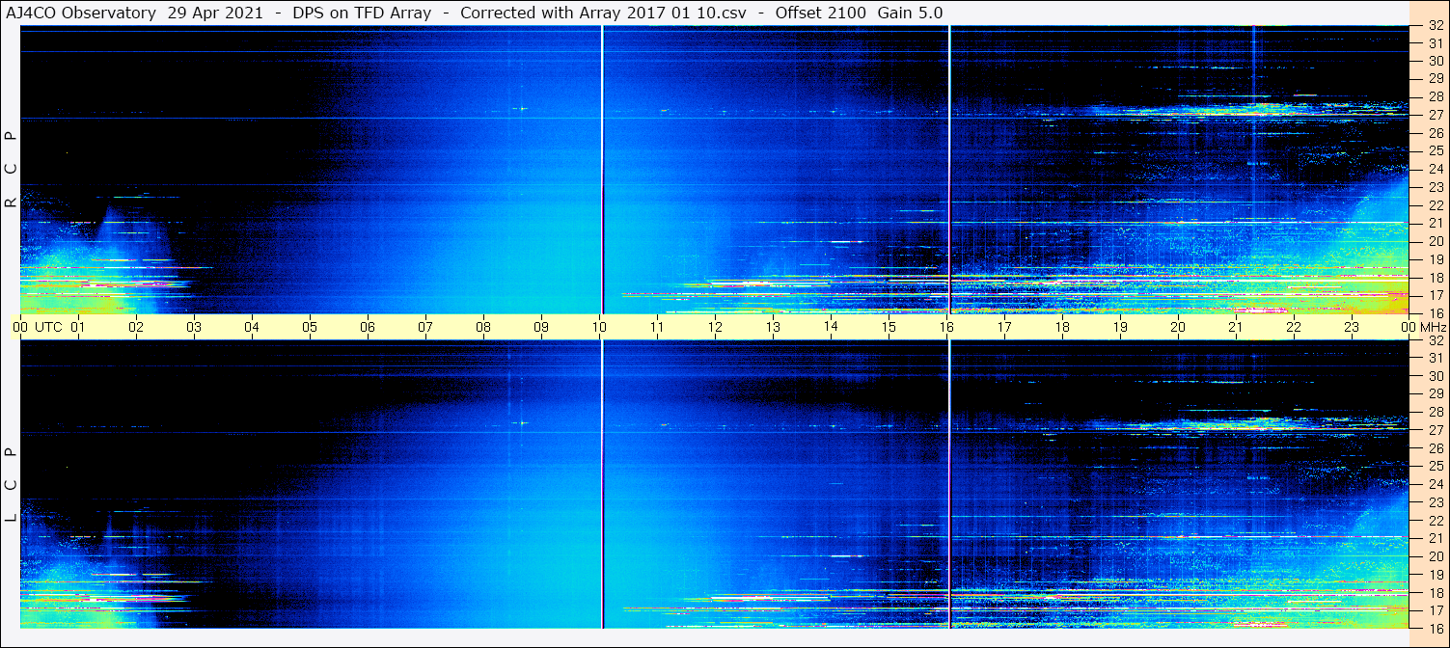This screenshot has width=1450, height=648.
Task: Click the 27 MHz tick on upper RCP scale
Action: click(x=1435, y=115)
